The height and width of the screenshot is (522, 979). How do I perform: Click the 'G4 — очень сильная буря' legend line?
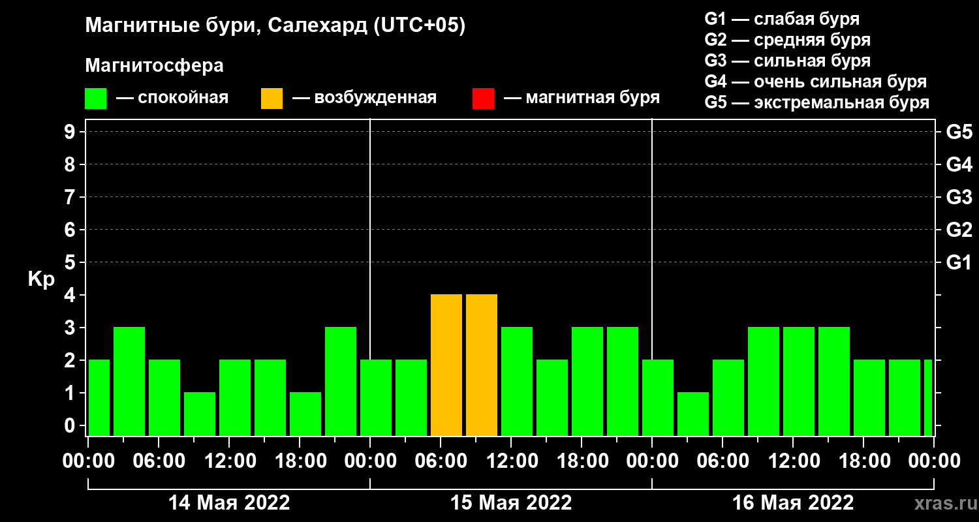coord(816,82)
